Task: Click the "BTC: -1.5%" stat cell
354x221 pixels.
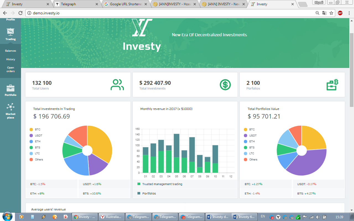Action: click(x=51, y=184)
